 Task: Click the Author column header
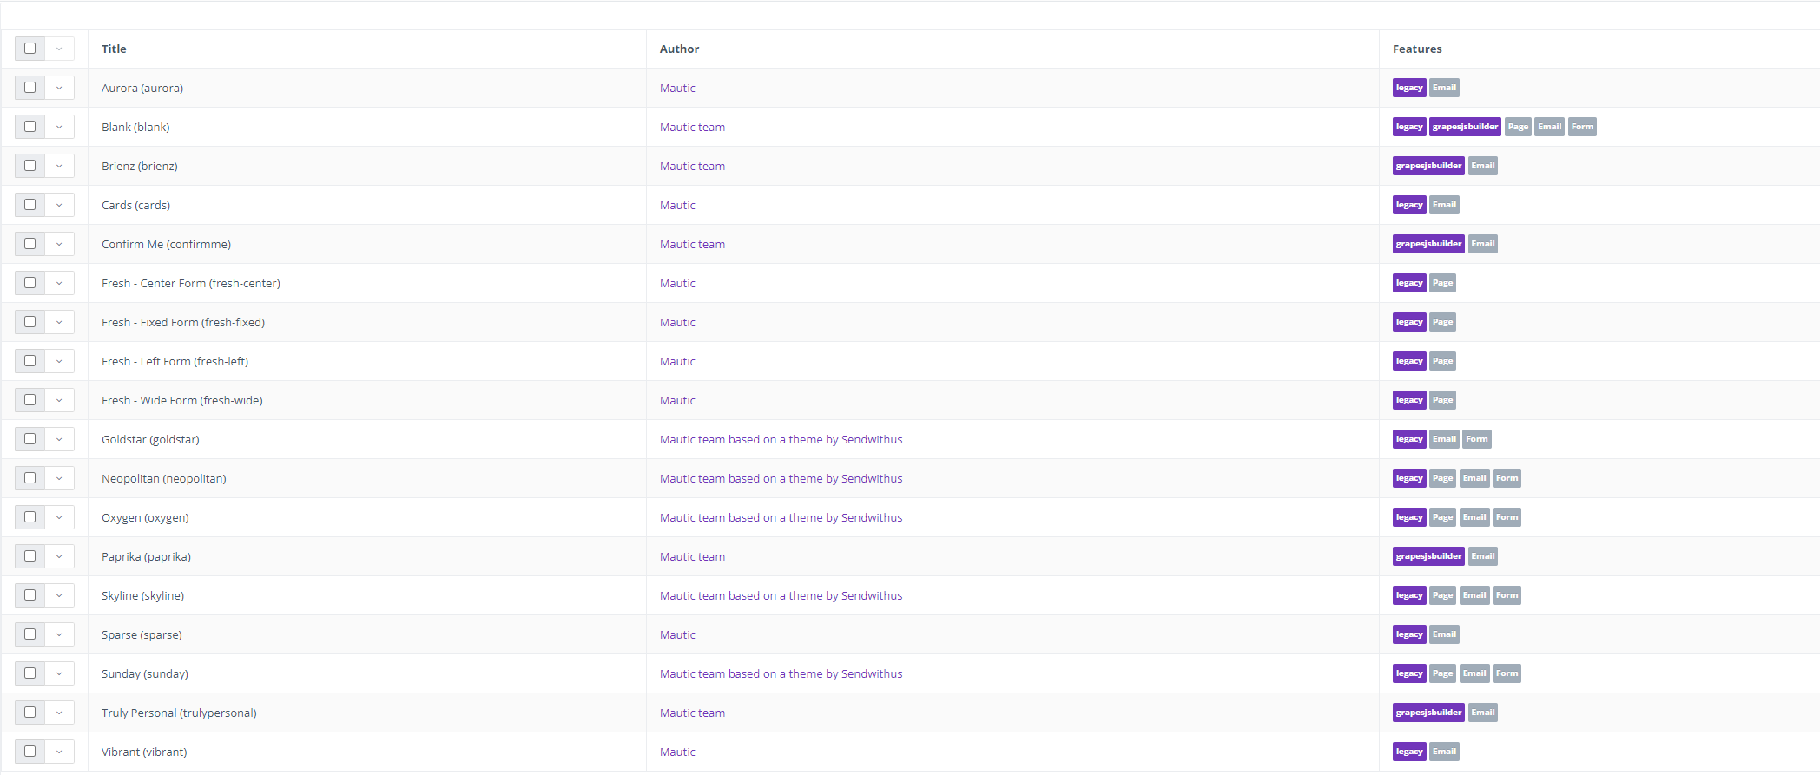[x=679, y=49]
